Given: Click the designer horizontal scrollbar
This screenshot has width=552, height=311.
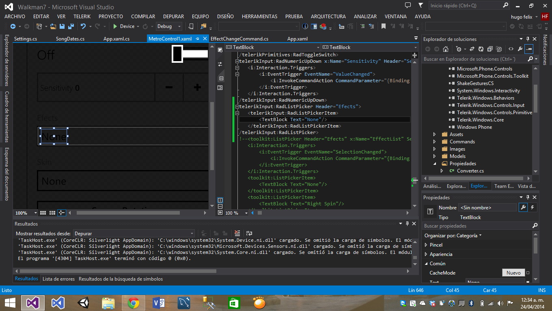Looking at the screenshot, I should coord(128,213).
